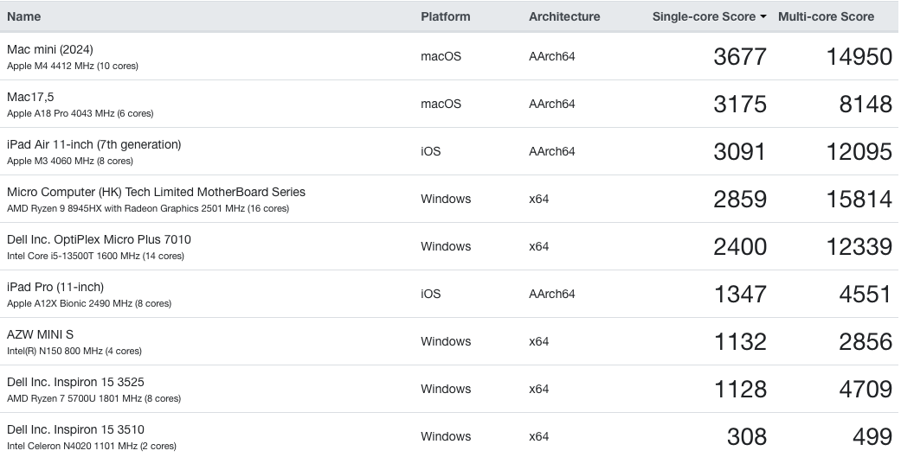Click Windows platform in Inspiron 15 3525 row
Viewport: 901px width, 476px height.
(x=446, y=390)
